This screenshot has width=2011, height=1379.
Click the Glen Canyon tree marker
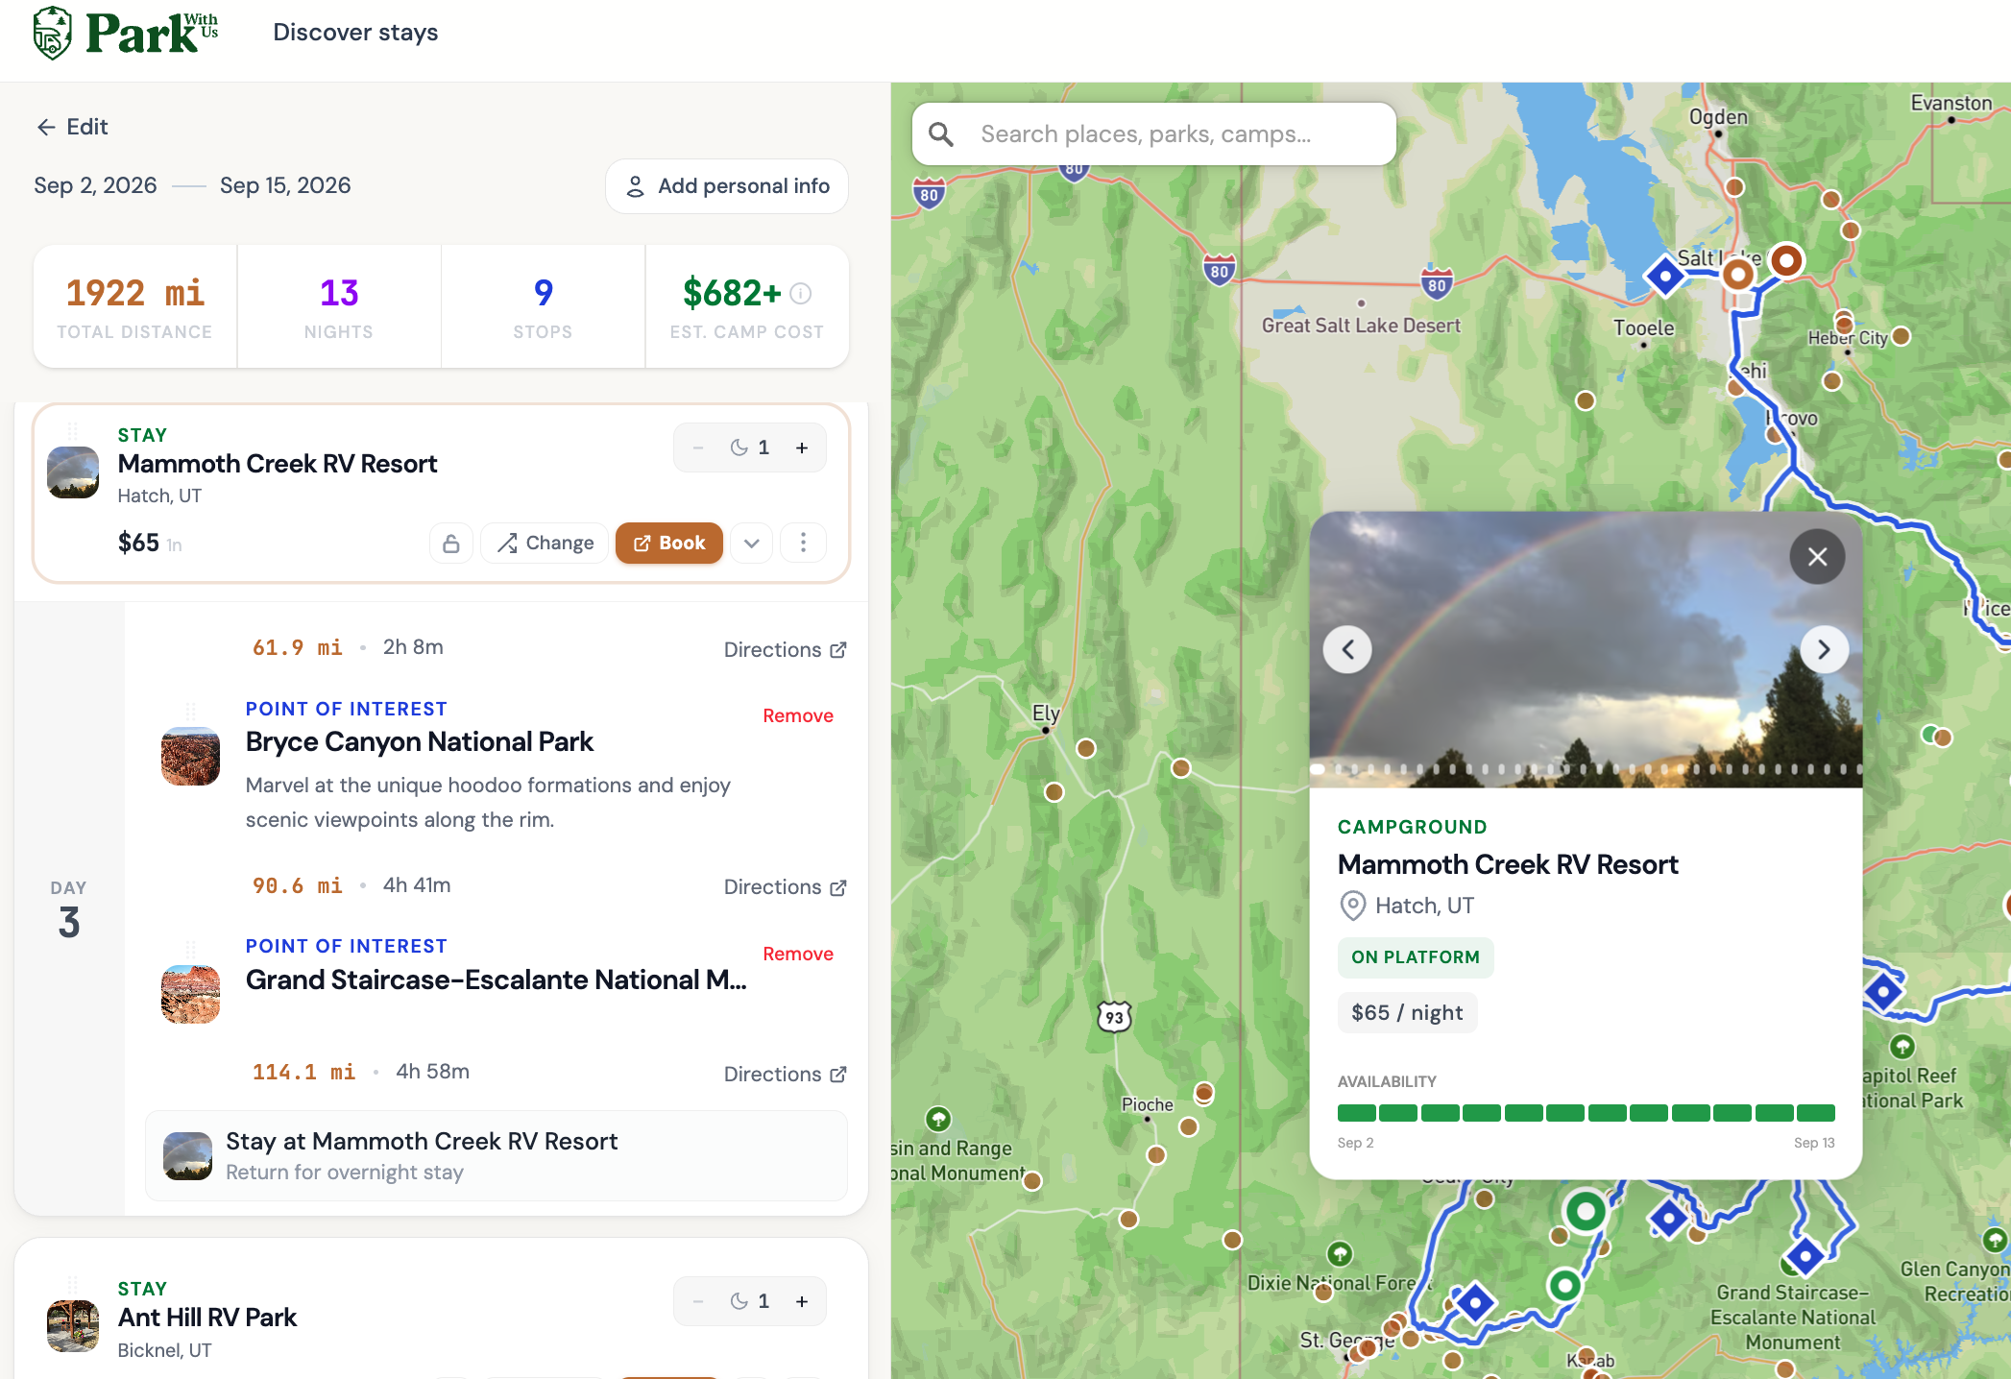pyautogui.click(x=1995, y=1240)
